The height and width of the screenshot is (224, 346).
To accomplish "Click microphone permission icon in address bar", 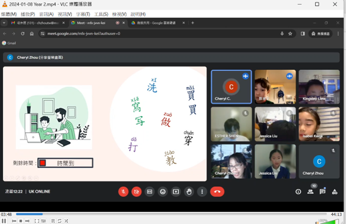I will coord(282,34).
